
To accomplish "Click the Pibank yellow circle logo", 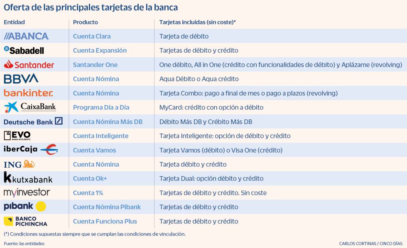I will coord(41,207).
